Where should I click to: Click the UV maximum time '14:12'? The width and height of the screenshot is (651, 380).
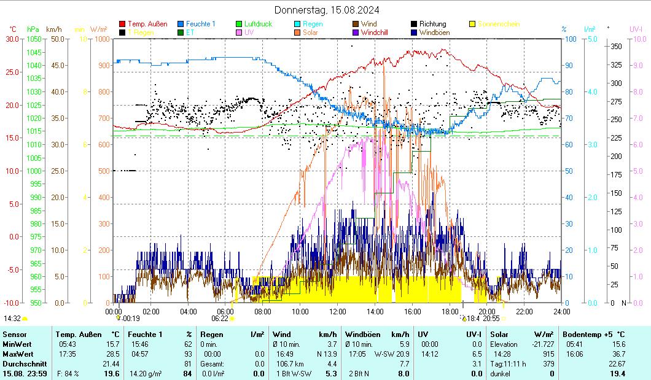[430, 354]
